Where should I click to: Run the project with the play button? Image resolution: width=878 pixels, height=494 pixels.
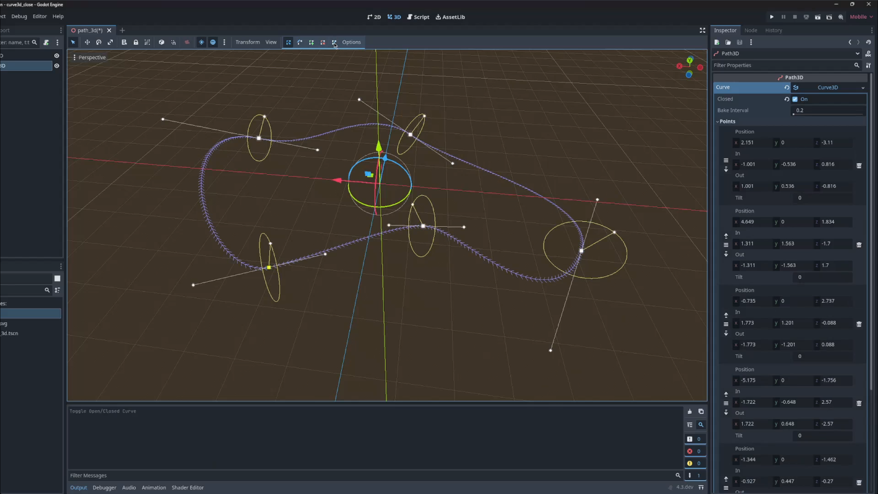[772, 17]
